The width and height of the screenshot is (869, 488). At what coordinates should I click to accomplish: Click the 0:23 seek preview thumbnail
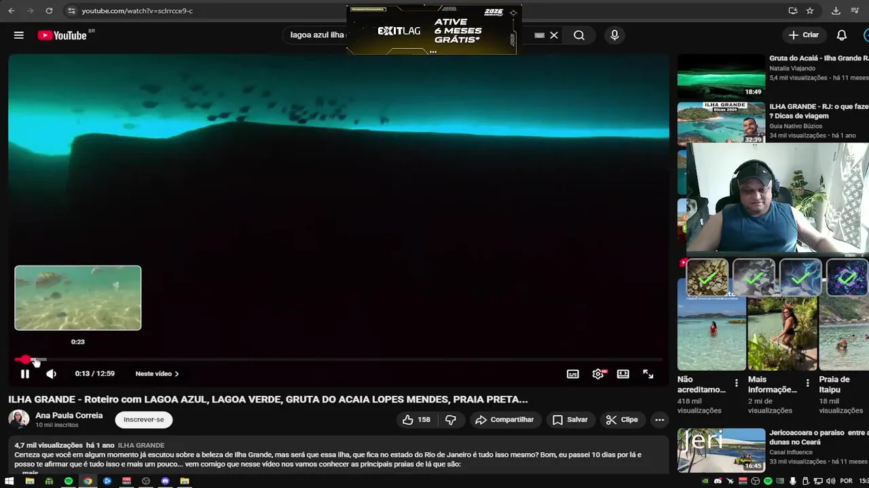click(x=78, y=298)
